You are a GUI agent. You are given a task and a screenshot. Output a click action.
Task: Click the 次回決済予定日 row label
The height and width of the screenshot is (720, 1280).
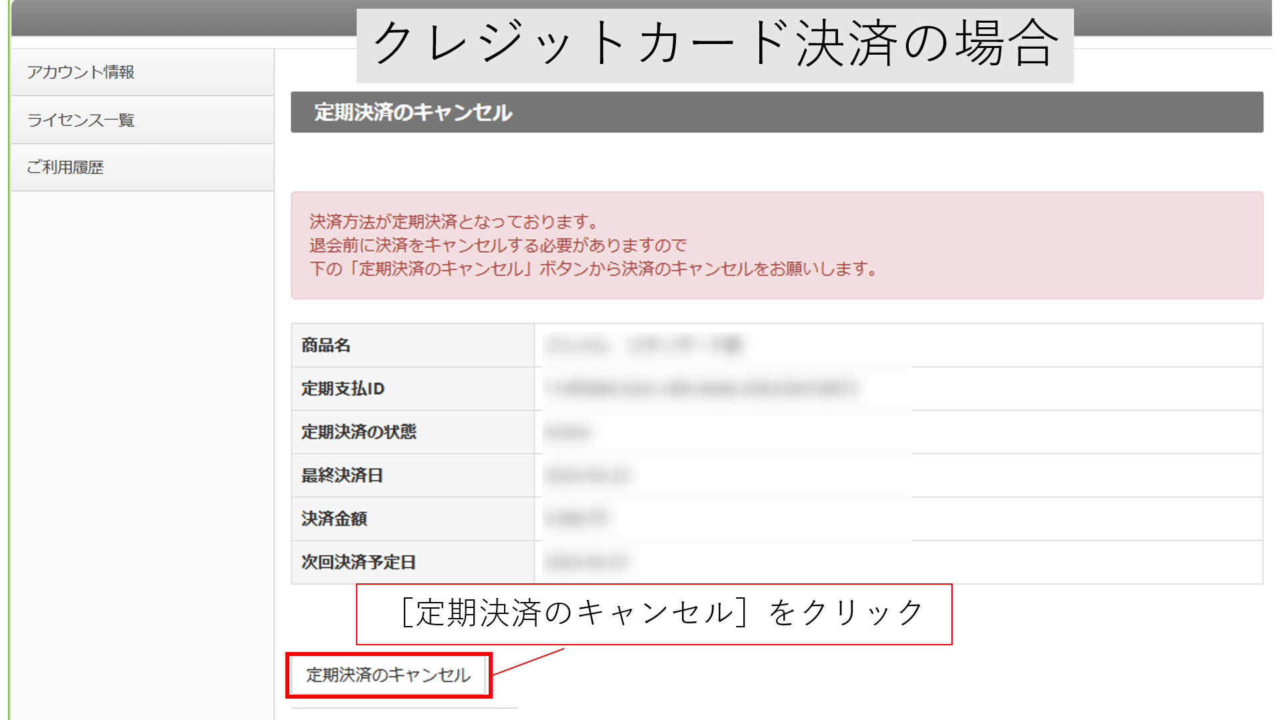tap(359, 562)
